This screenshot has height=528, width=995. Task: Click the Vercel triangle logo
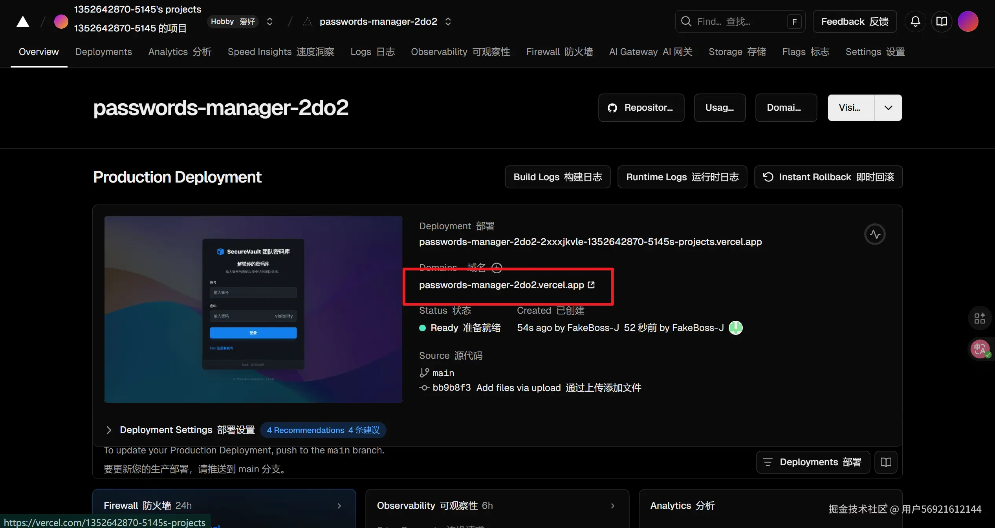(23, 22)
